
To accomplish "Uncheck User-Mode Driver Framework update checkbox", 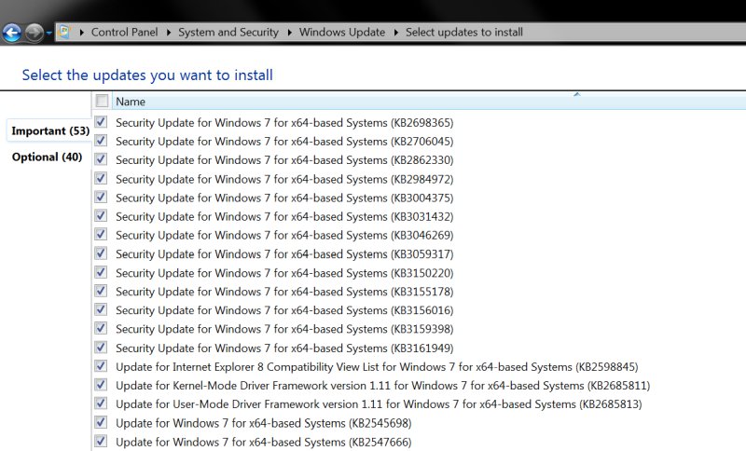I will [101, 403].
